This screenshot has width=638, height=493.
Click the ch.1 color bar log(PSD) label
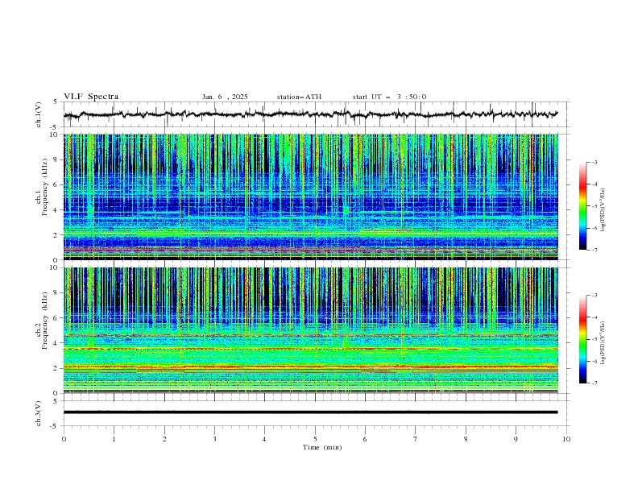click(603, 210)
